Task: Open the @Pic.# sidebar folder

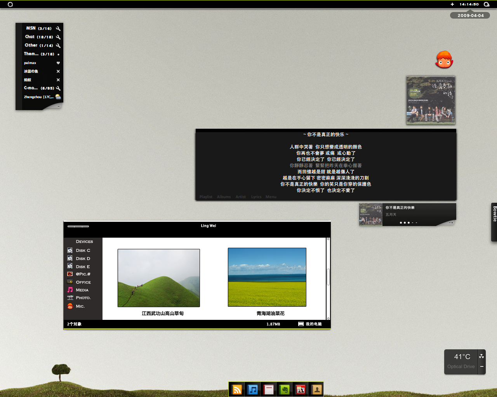Action: point(79,274)
